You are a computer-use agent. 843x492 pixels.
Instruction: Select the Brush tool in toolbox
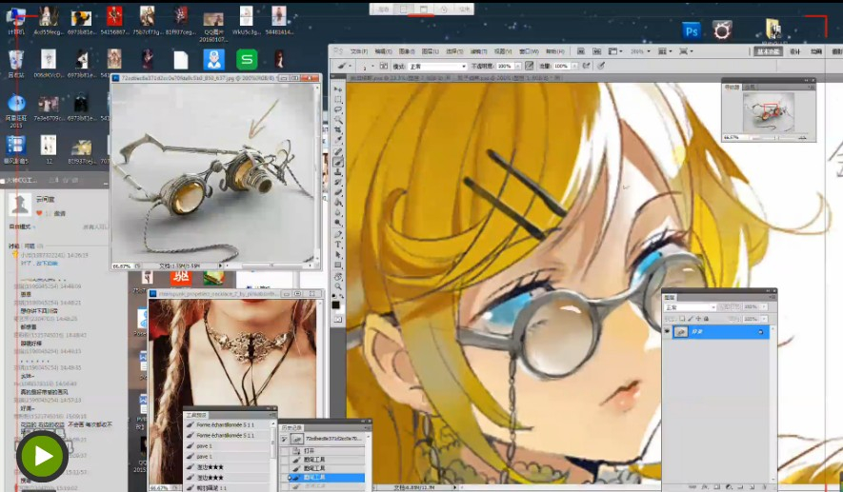pyautogui.click(x=338, y=161)
